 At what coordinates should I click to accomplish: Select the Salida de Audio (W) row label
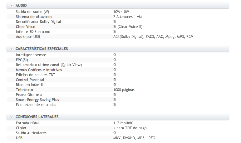(x=32, y=12)
